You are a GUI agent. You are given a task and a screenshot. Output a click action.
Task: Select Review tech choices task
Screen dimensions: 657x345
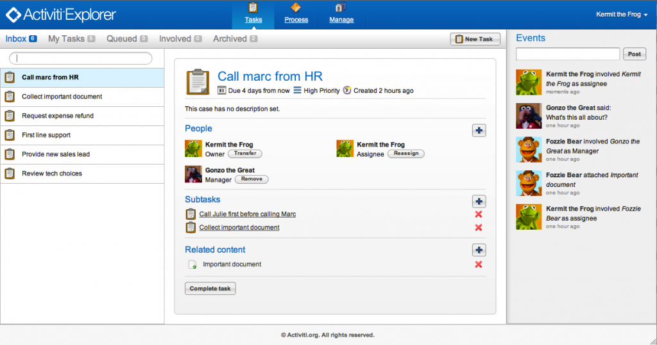82,173
